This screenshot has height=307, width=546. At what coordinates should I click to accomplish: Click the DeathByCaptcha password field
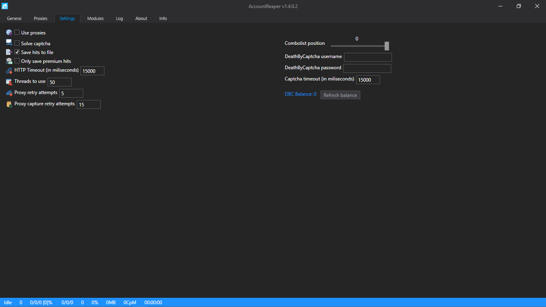[x=367, y=68]
